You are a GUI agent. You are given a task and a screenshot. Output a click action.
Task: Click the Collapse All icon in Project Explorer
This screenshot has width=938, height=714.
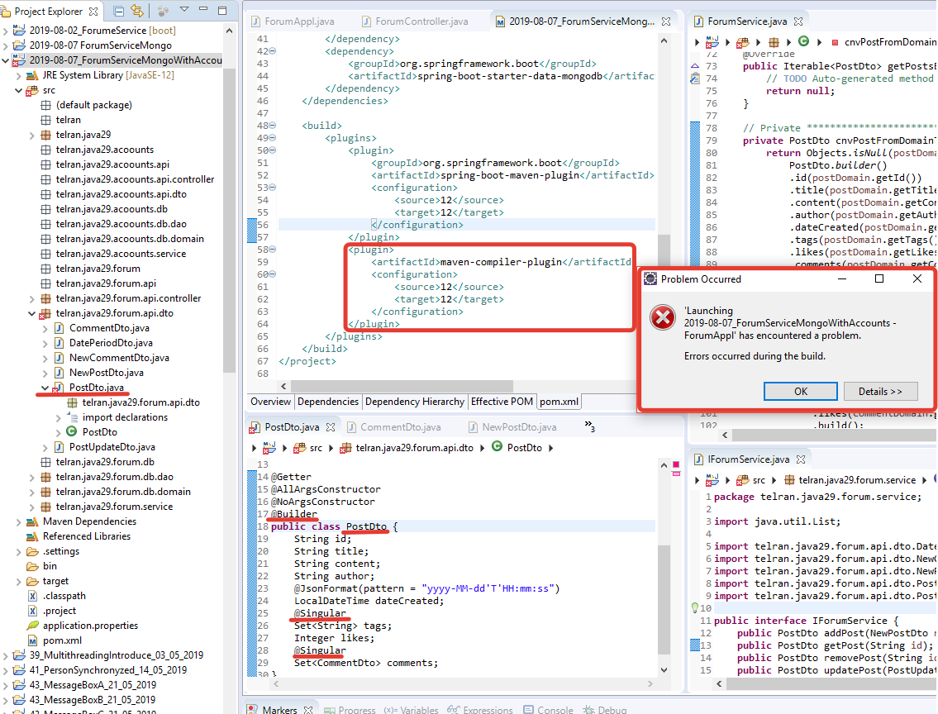pyautogui.click(x=118, y=11)
